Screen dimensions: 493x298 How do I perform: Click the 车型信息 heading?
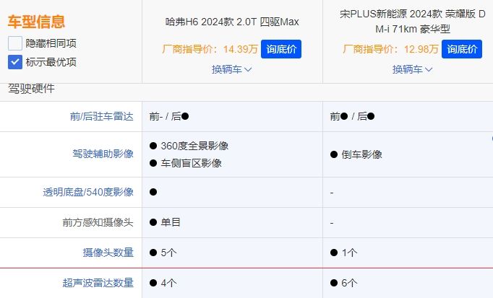(x=37, y=22)
